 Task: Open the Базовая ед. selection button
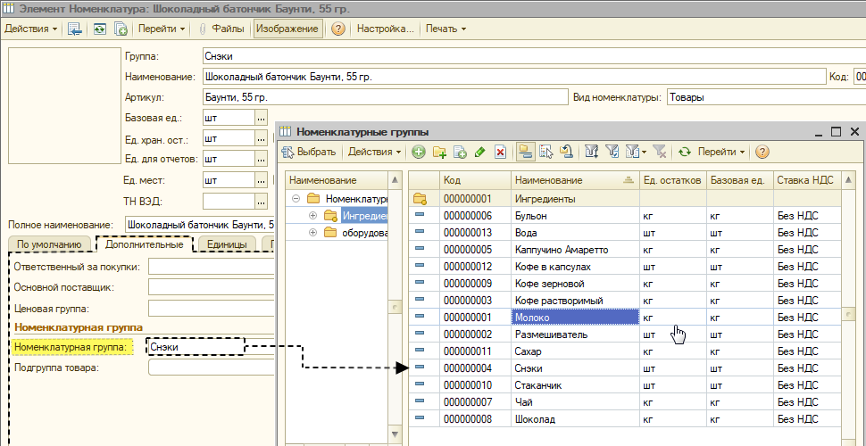(x=262, y=118)
